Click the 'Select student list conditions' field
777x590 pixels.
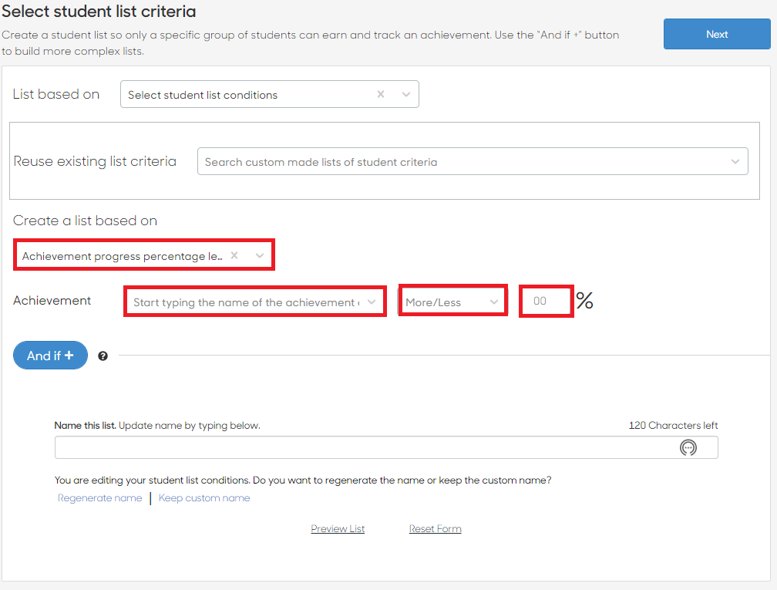[269, 94]
